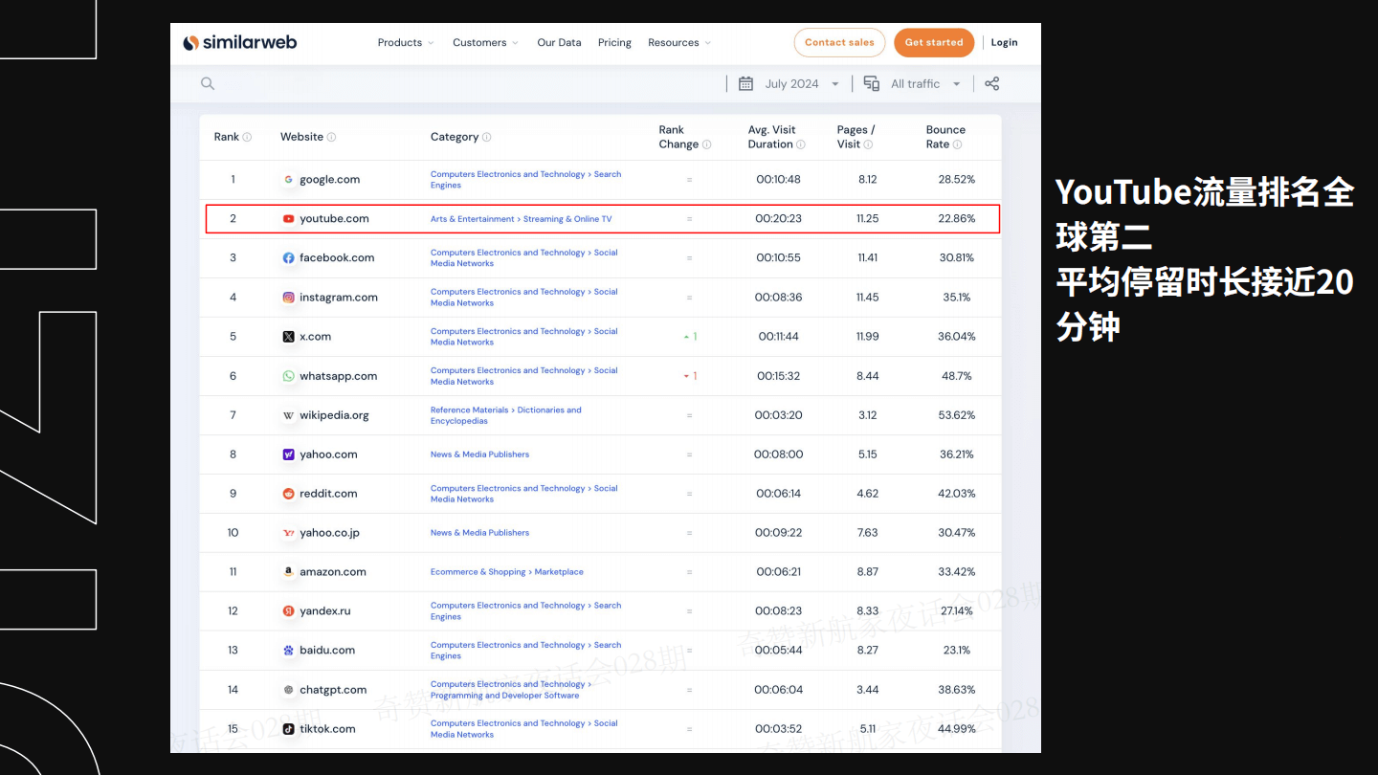
Task: Click the share icon beside All traffic
Action: coord(992,83)
